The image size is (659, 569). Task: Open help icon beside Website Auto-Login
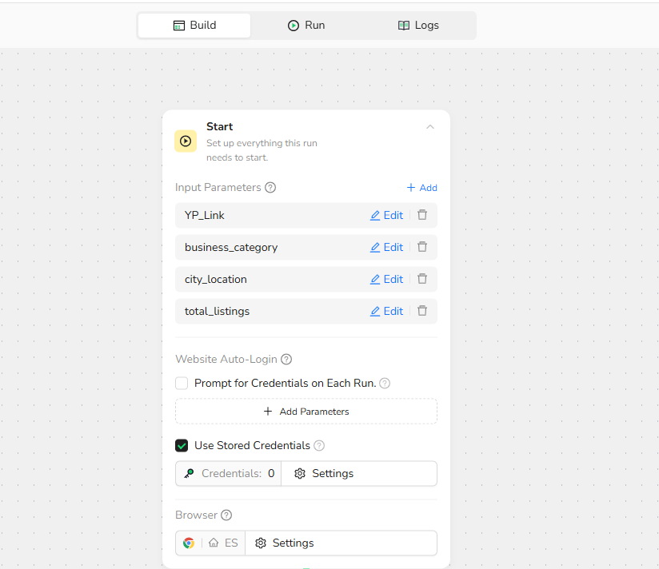(286, 360)
